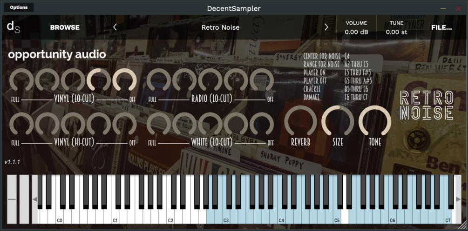
Task: Open the FILE... menu
Action: [441, 27]
